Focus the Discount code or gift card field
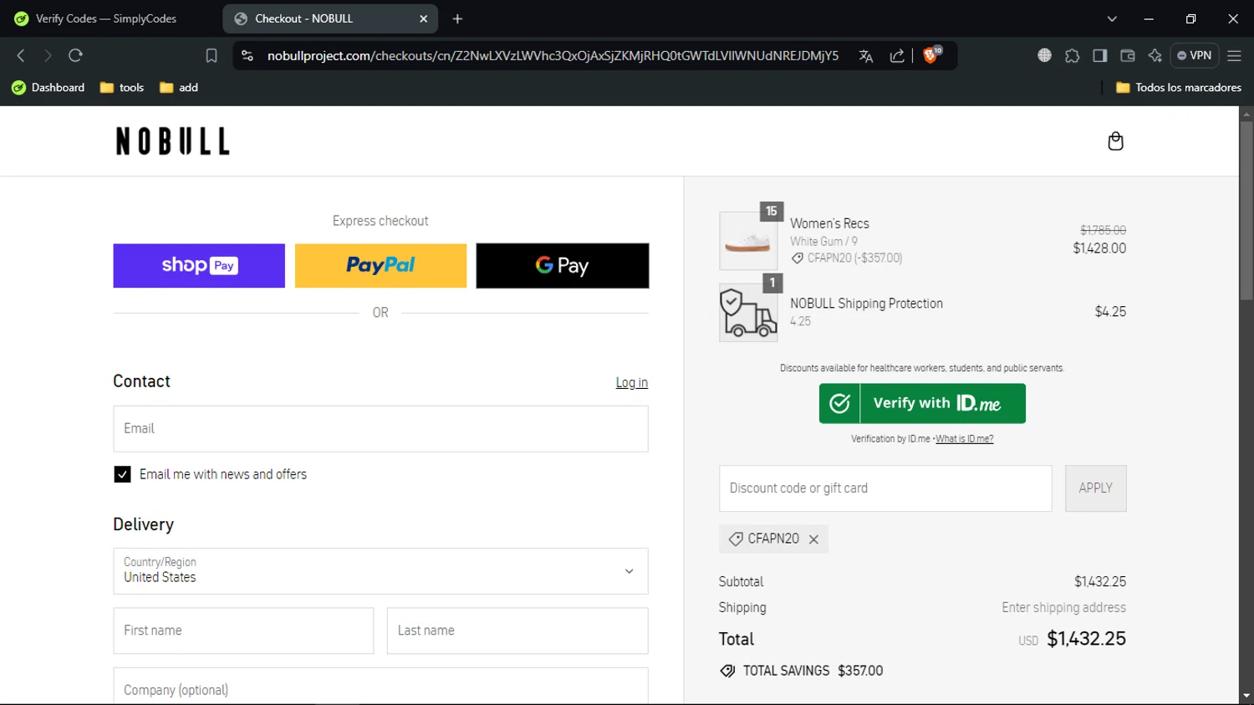This screenshot has height=705, width=1254. pos(885,488)
